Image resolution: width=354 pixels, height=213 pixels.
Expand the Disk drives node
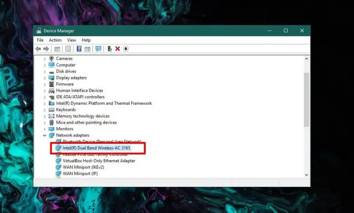coord(44,72)
